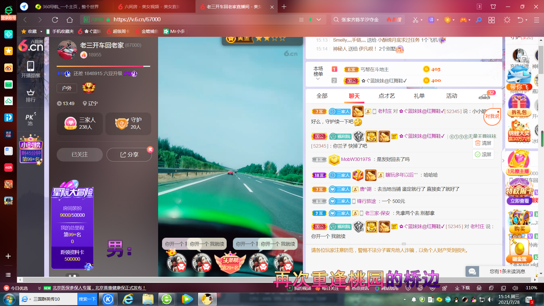
Task: Click the 立即查看 button
Action: [x=519, y=201]
